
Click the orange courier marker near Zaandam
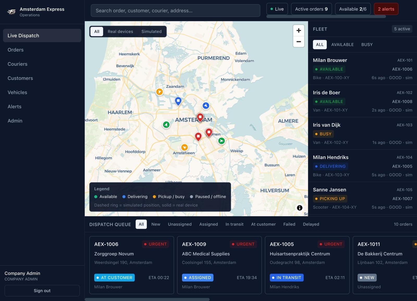pos(160,92)
